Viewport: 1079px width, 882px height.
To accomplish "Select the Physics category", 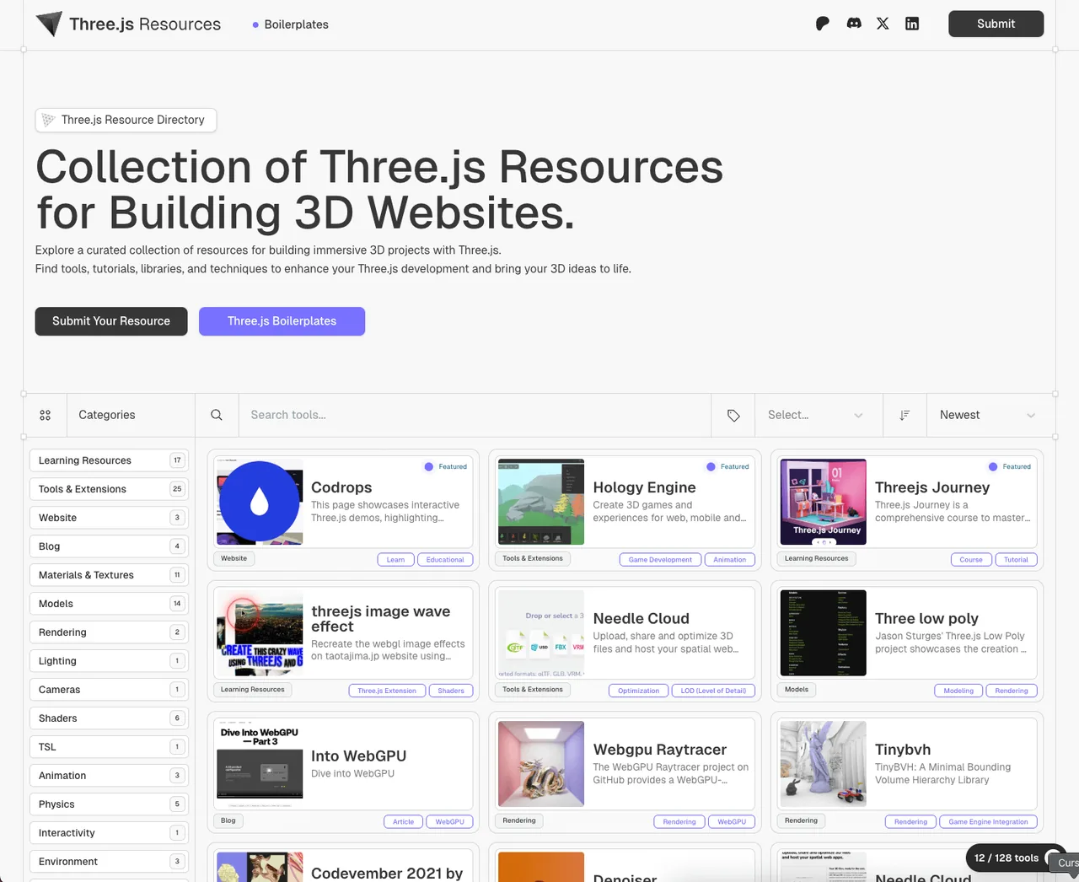I will (x=109, y=804).
